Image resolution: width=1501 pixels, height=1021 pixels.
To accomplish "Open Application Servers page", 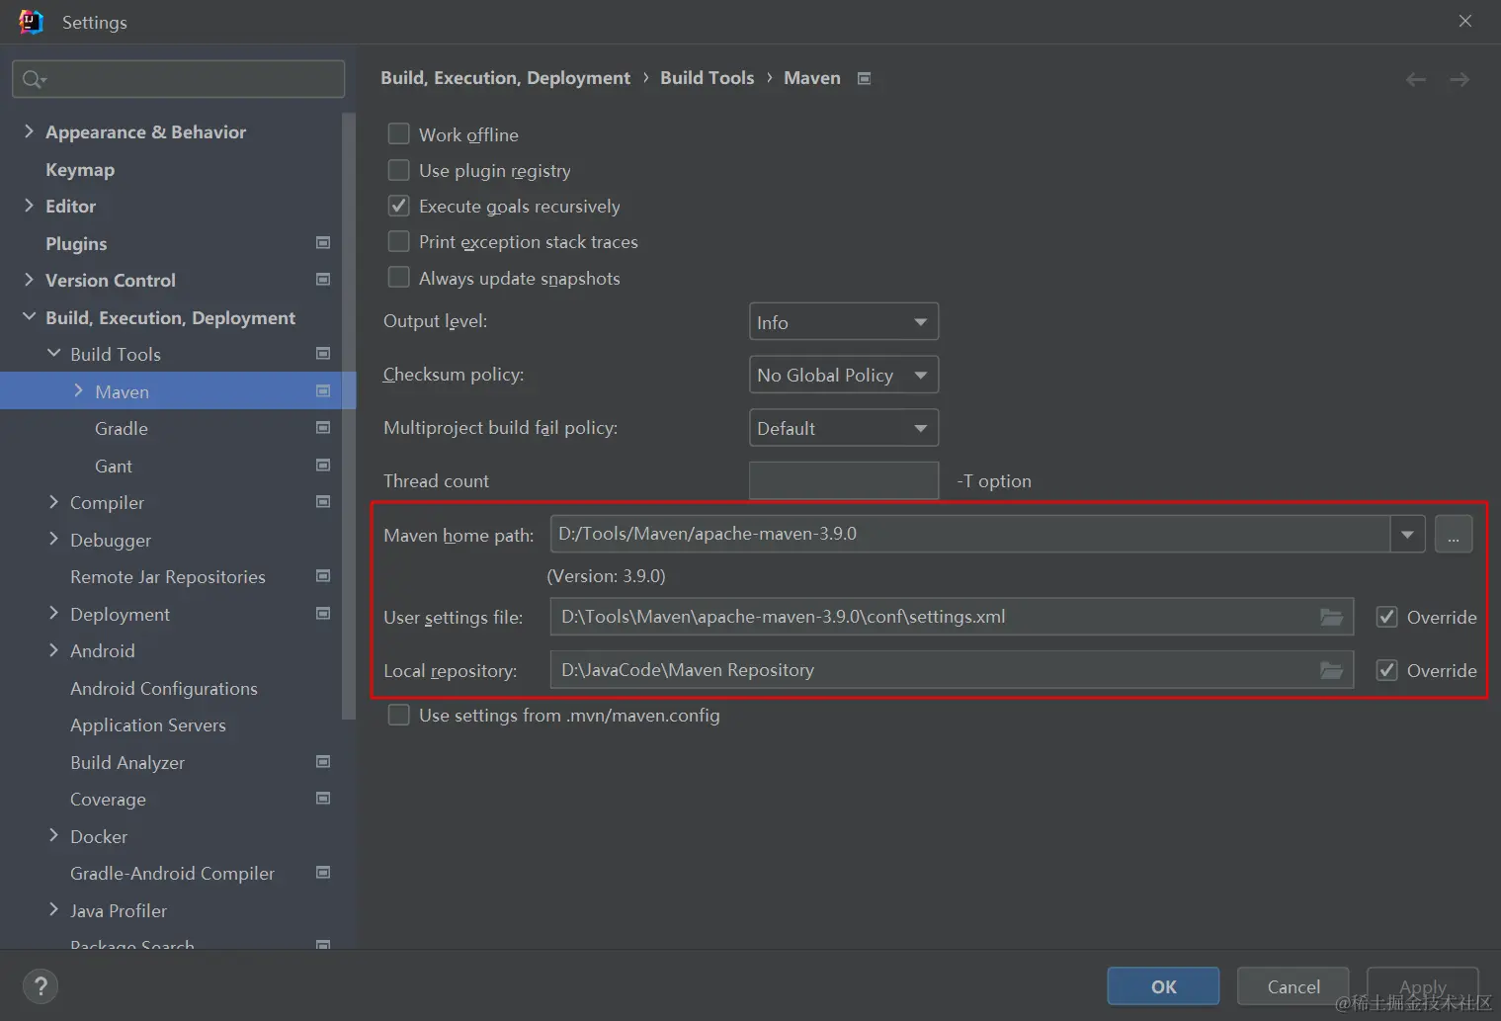I will pyautogui.click(x=148, y=724).
